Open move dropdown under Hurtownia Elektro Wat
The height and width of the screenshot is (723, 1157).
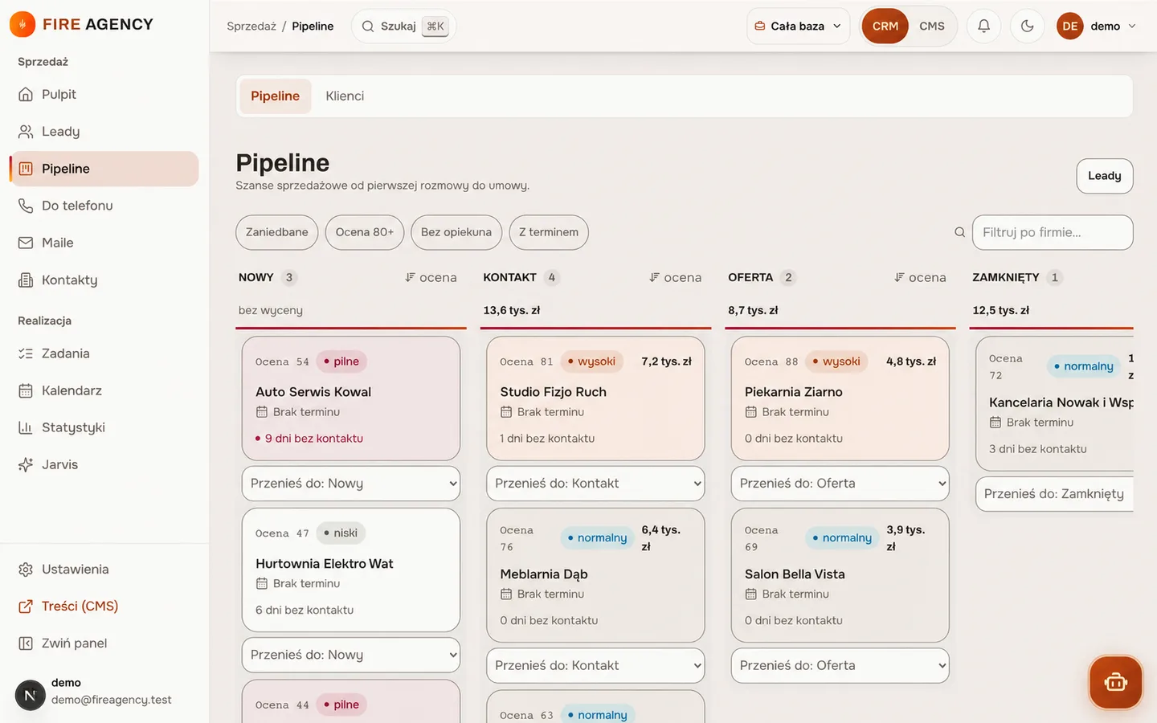pyautogui.click(x=351, y=656)
